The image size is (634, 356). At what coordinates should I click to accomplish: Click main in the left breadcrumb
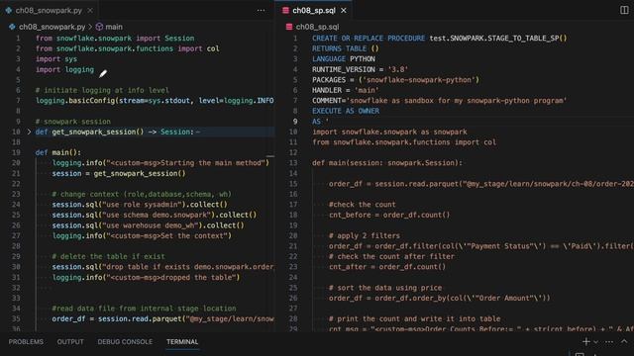pyautogui.click(x=114, y=27)
